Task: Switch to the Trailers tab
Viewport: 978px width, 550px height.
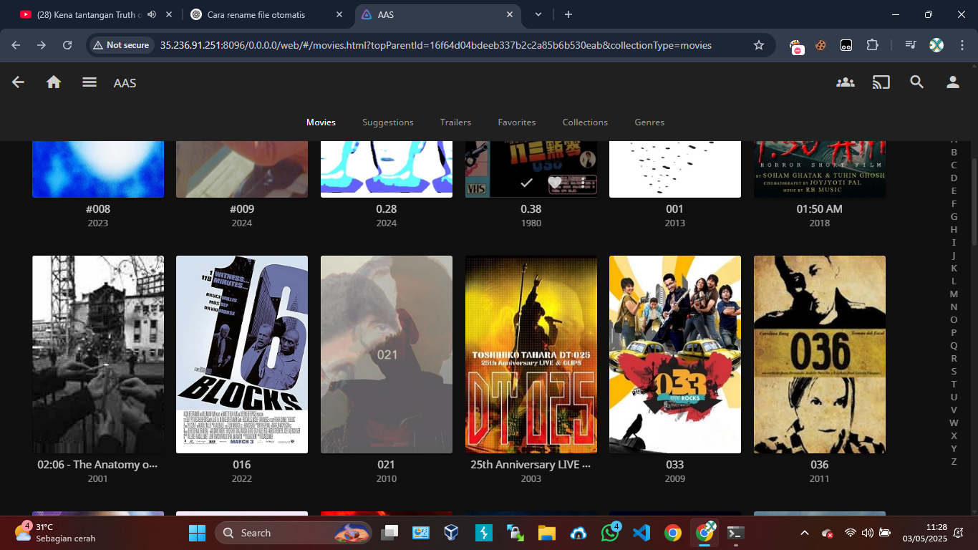Action: (455, 122)
